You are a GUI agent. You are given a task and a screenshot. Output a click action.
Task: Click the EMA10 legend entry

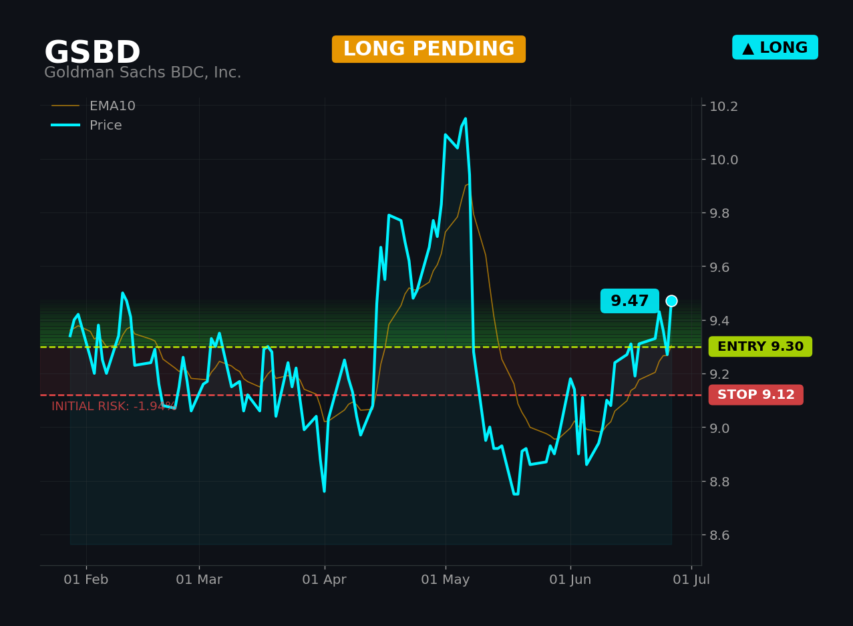pos(94,106)
